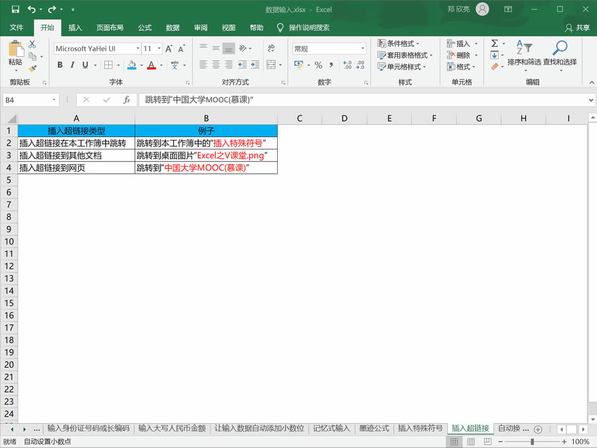597x448 pixels.
Task: Toggle italic formatting
Action: [72, 65]
